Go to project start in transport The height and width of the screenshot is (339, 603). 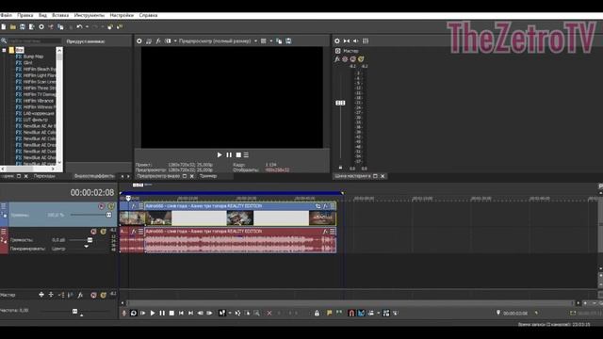(x=181, y=314)
